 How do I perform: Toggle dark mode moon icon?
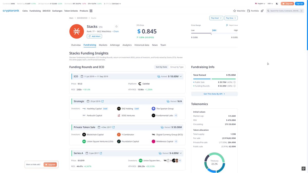coord(277,4)
